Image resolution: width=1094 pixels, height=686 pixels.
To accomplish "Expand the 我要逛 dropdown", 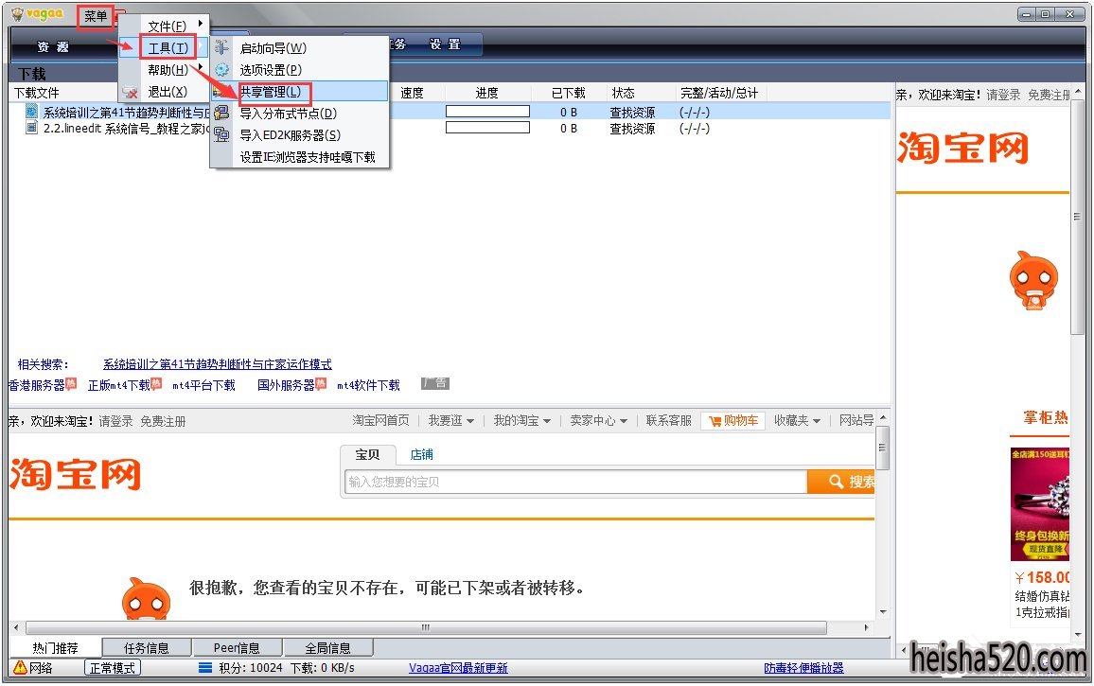I will click(451, 421).
